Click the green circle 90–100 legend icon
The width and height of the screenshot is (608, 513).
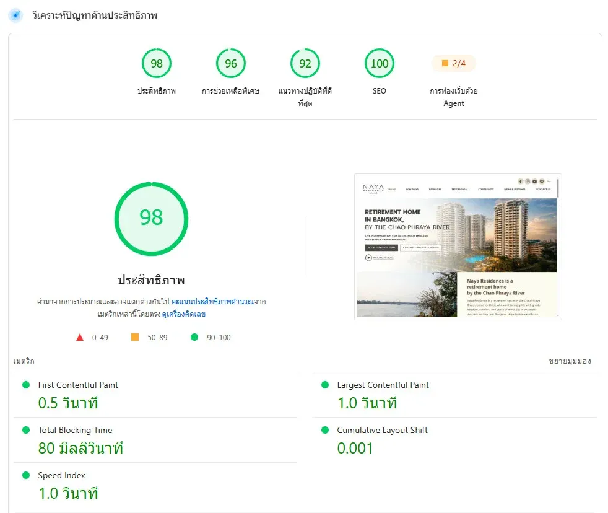[x=194, y=337]
